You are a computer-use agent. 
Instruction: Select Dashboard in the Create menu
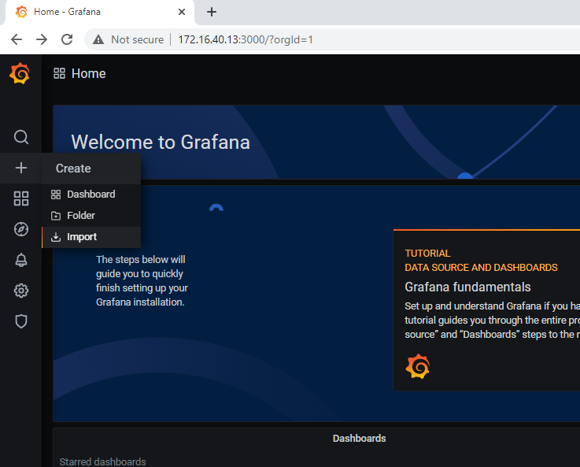click(x=91, y=195)
